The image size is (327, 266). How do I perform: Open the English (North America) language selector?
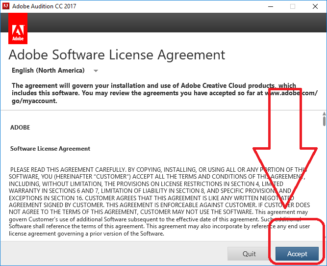point(48,70)
